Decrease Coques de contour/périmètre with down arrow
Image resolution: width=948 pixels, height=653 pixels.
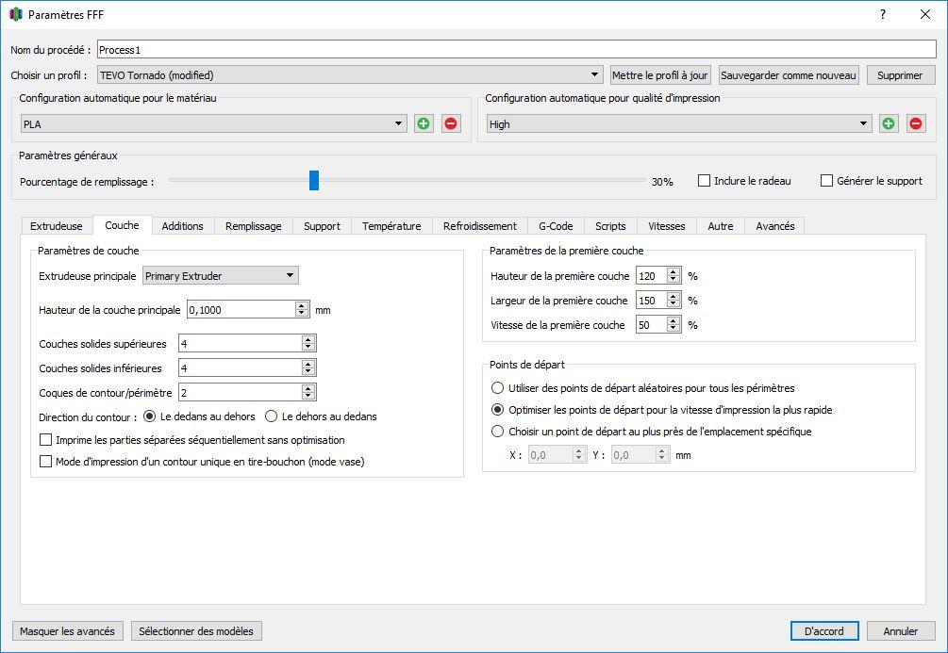308,397
